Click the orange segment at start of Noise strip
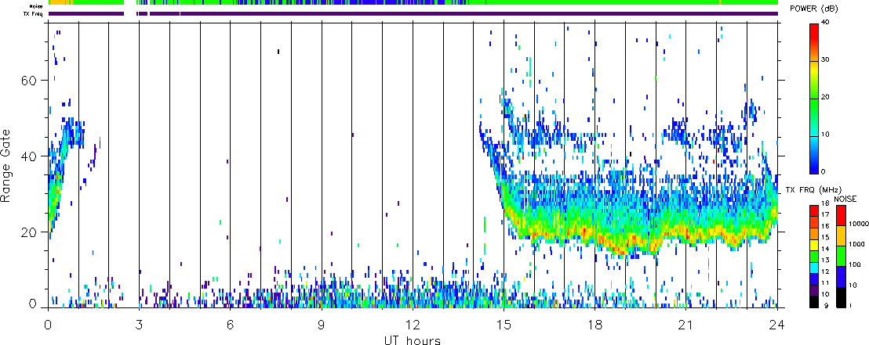The height and width of the screenshot is (345, 869). click(57, 2)
